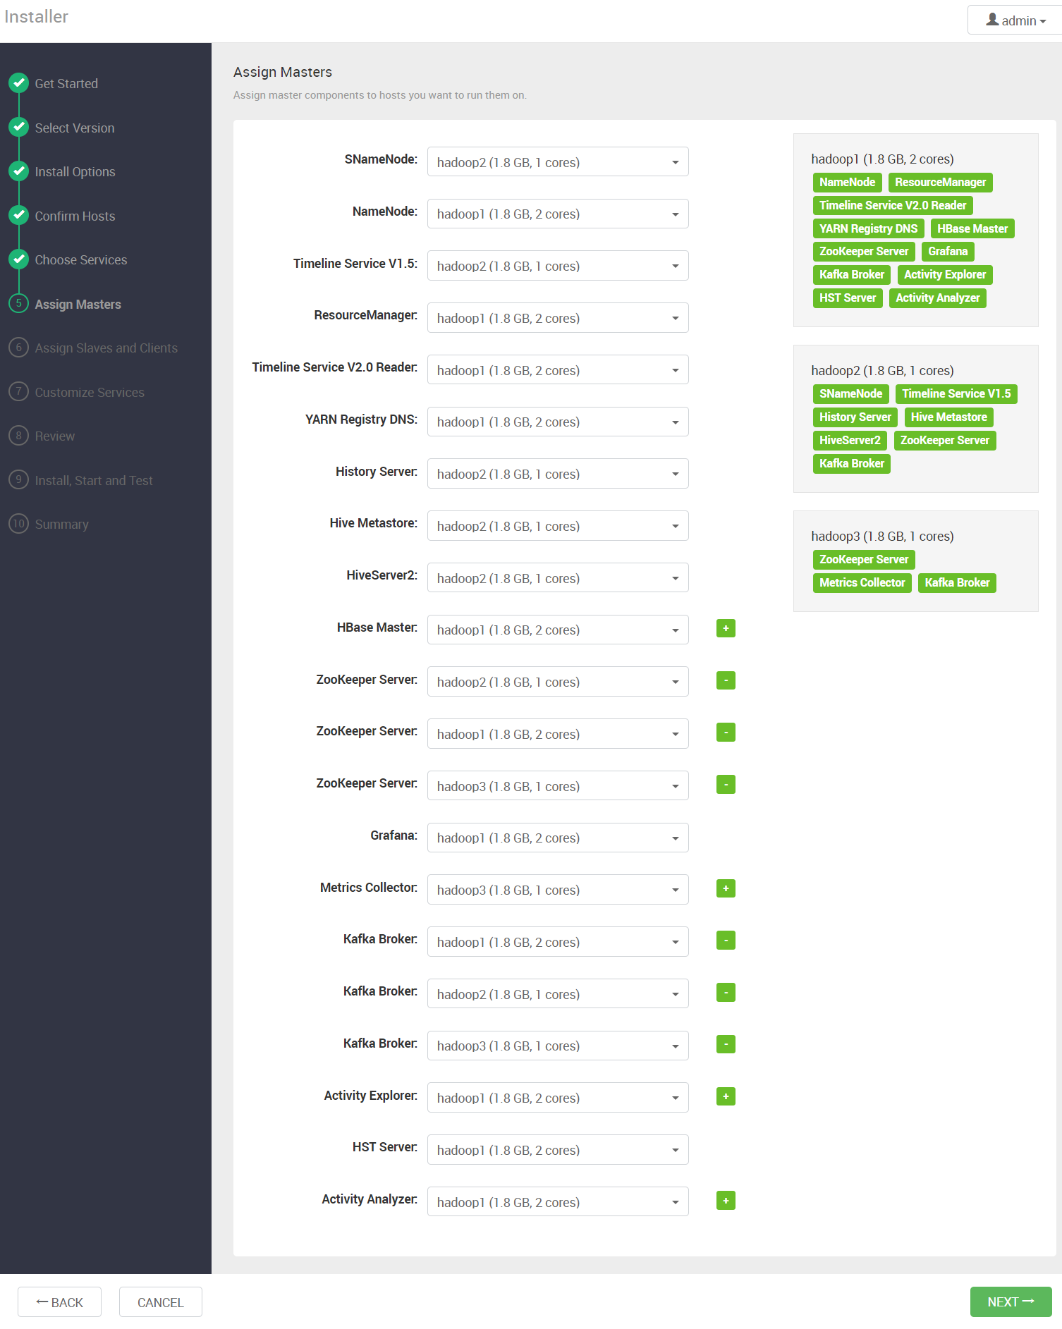This screenshot has height=1329, width=1062.
Task: Click the Get Started checkmark step icon
Action: point(19,83)
